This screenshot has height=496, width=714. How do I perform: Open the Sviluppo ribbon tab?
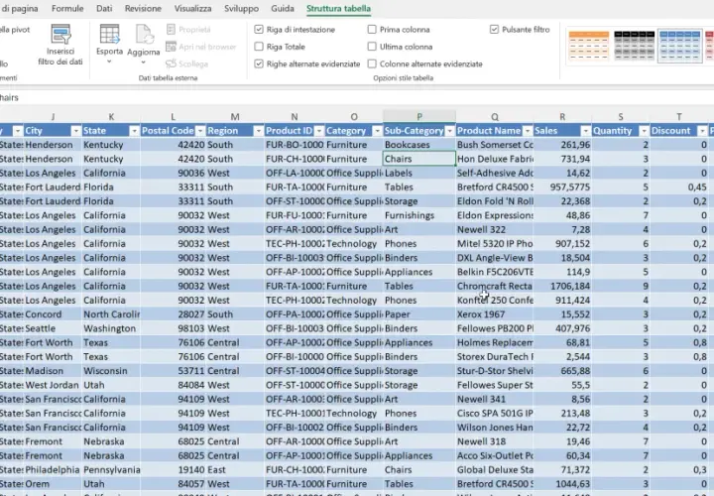241,8
